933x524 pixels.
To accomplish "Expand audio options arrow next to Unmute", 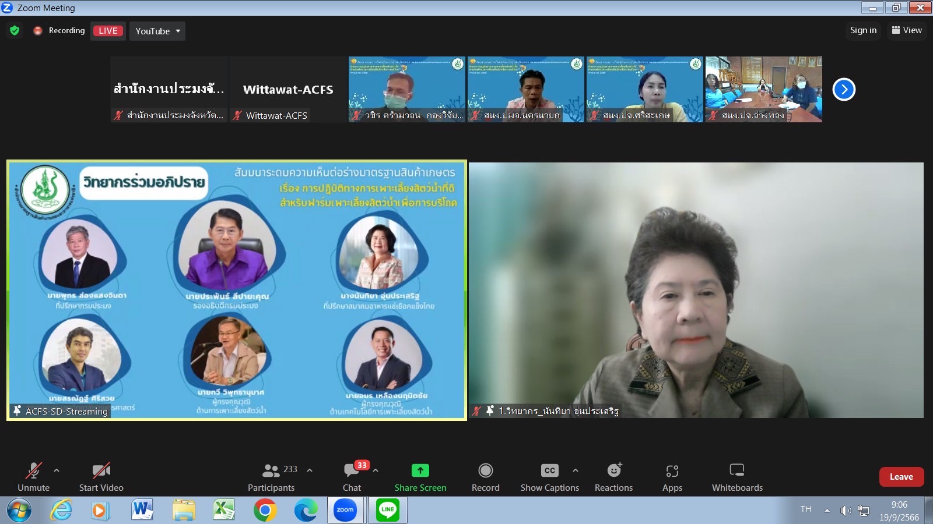I will (57, 470).
